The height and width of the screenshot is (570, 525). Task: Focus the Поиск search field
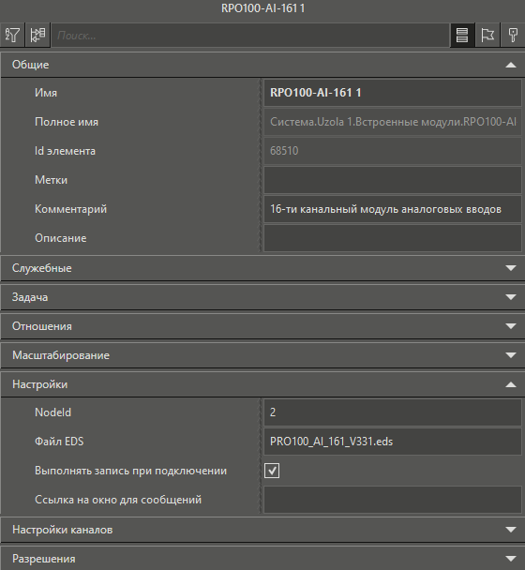pos(250,36)
